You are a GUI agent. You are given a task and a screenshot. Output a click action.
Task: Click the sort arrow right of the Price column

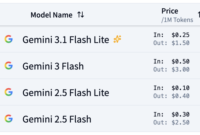click(x=199, y=14)
